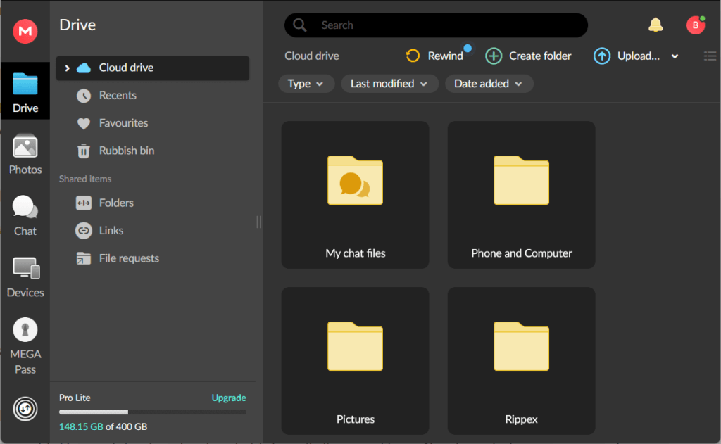Viewport: 721px width, 444px height.
Task: Select the Pictures folder
Action: click(x=355, y=361)
